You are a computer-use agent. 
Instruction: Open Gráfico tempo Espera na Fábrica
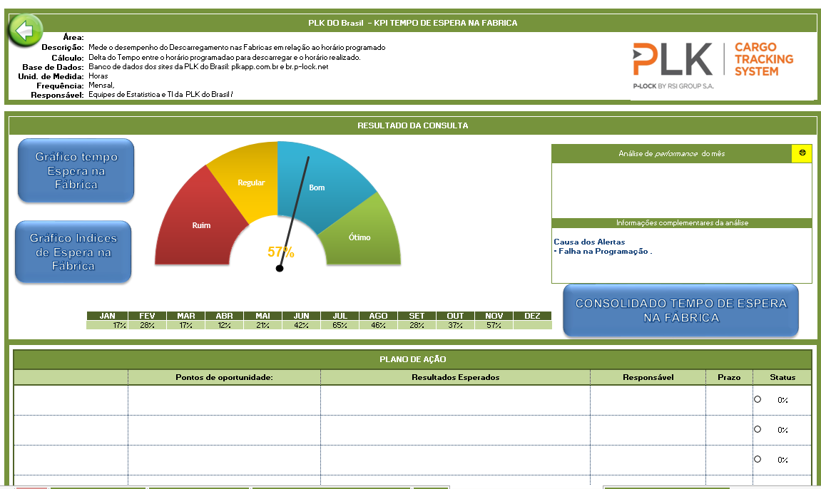(x=75, y=170)
